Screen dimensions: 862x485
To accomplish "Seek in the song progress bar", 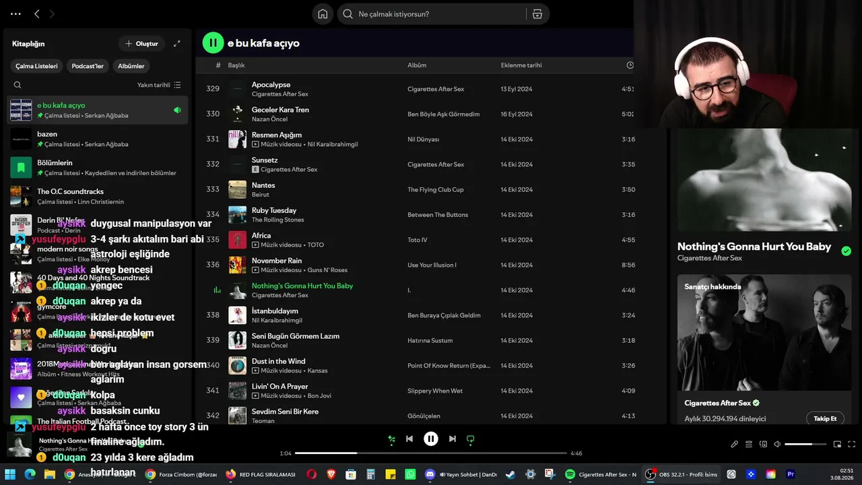I will (x=431, y=453).
